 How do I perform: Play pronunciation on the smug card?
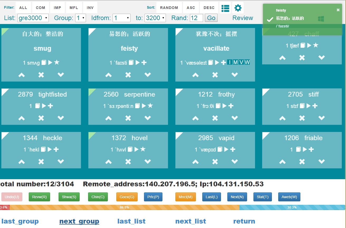50,63
